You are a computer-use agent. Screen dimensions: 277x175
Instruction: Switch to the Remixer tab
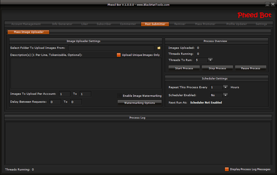(180, 24)
